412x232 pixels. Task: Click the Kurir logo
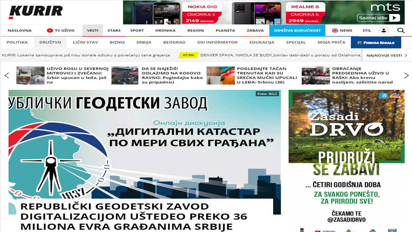click(36, 12)
